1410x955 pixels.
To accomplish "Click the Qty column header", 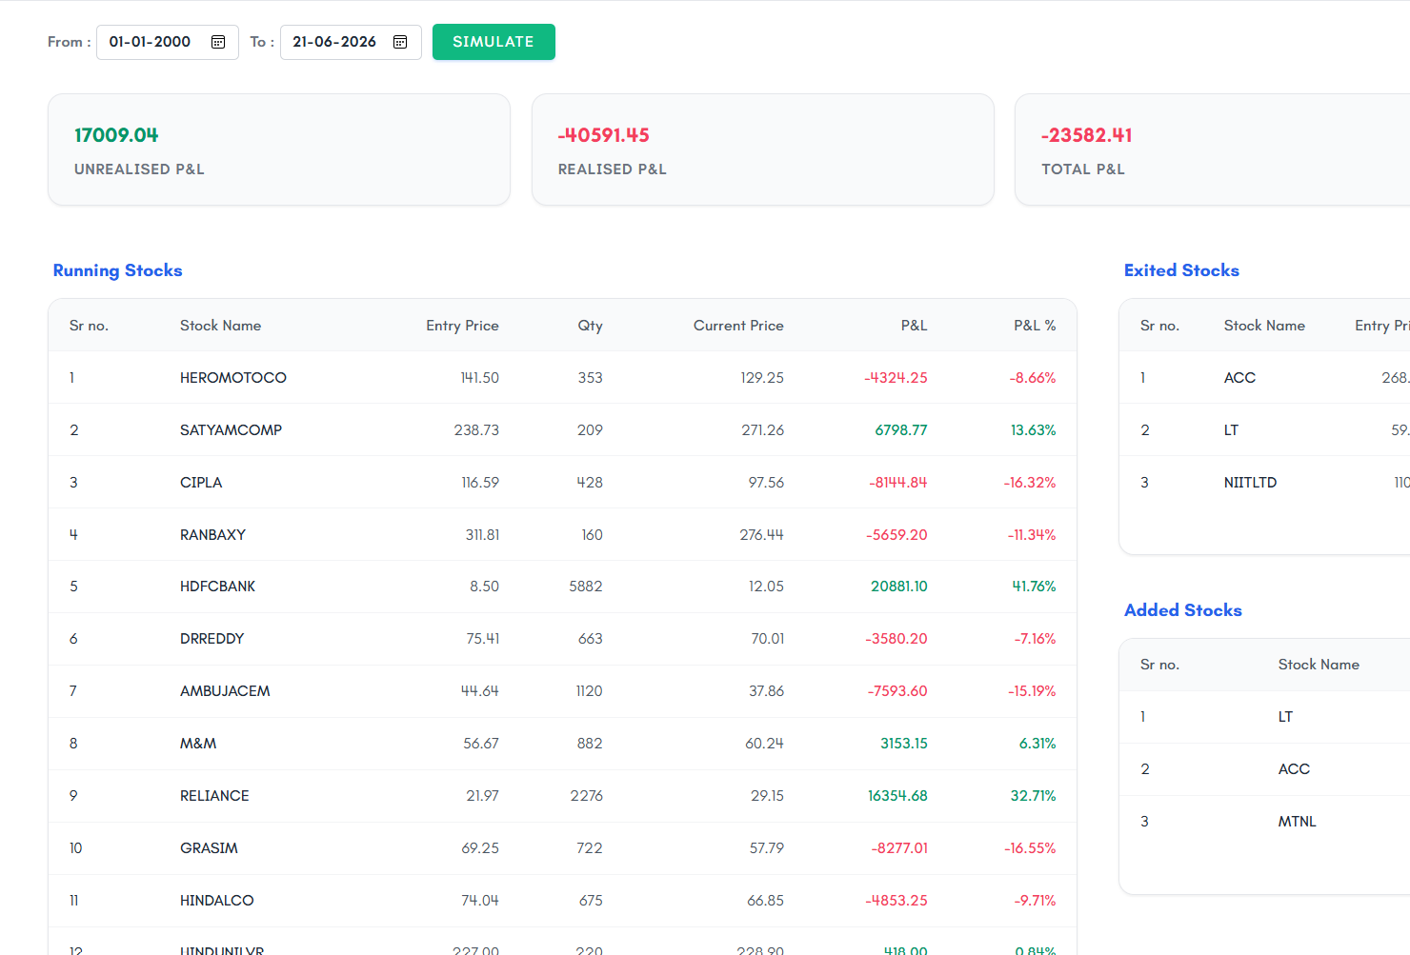I will (x=590, y=326).
